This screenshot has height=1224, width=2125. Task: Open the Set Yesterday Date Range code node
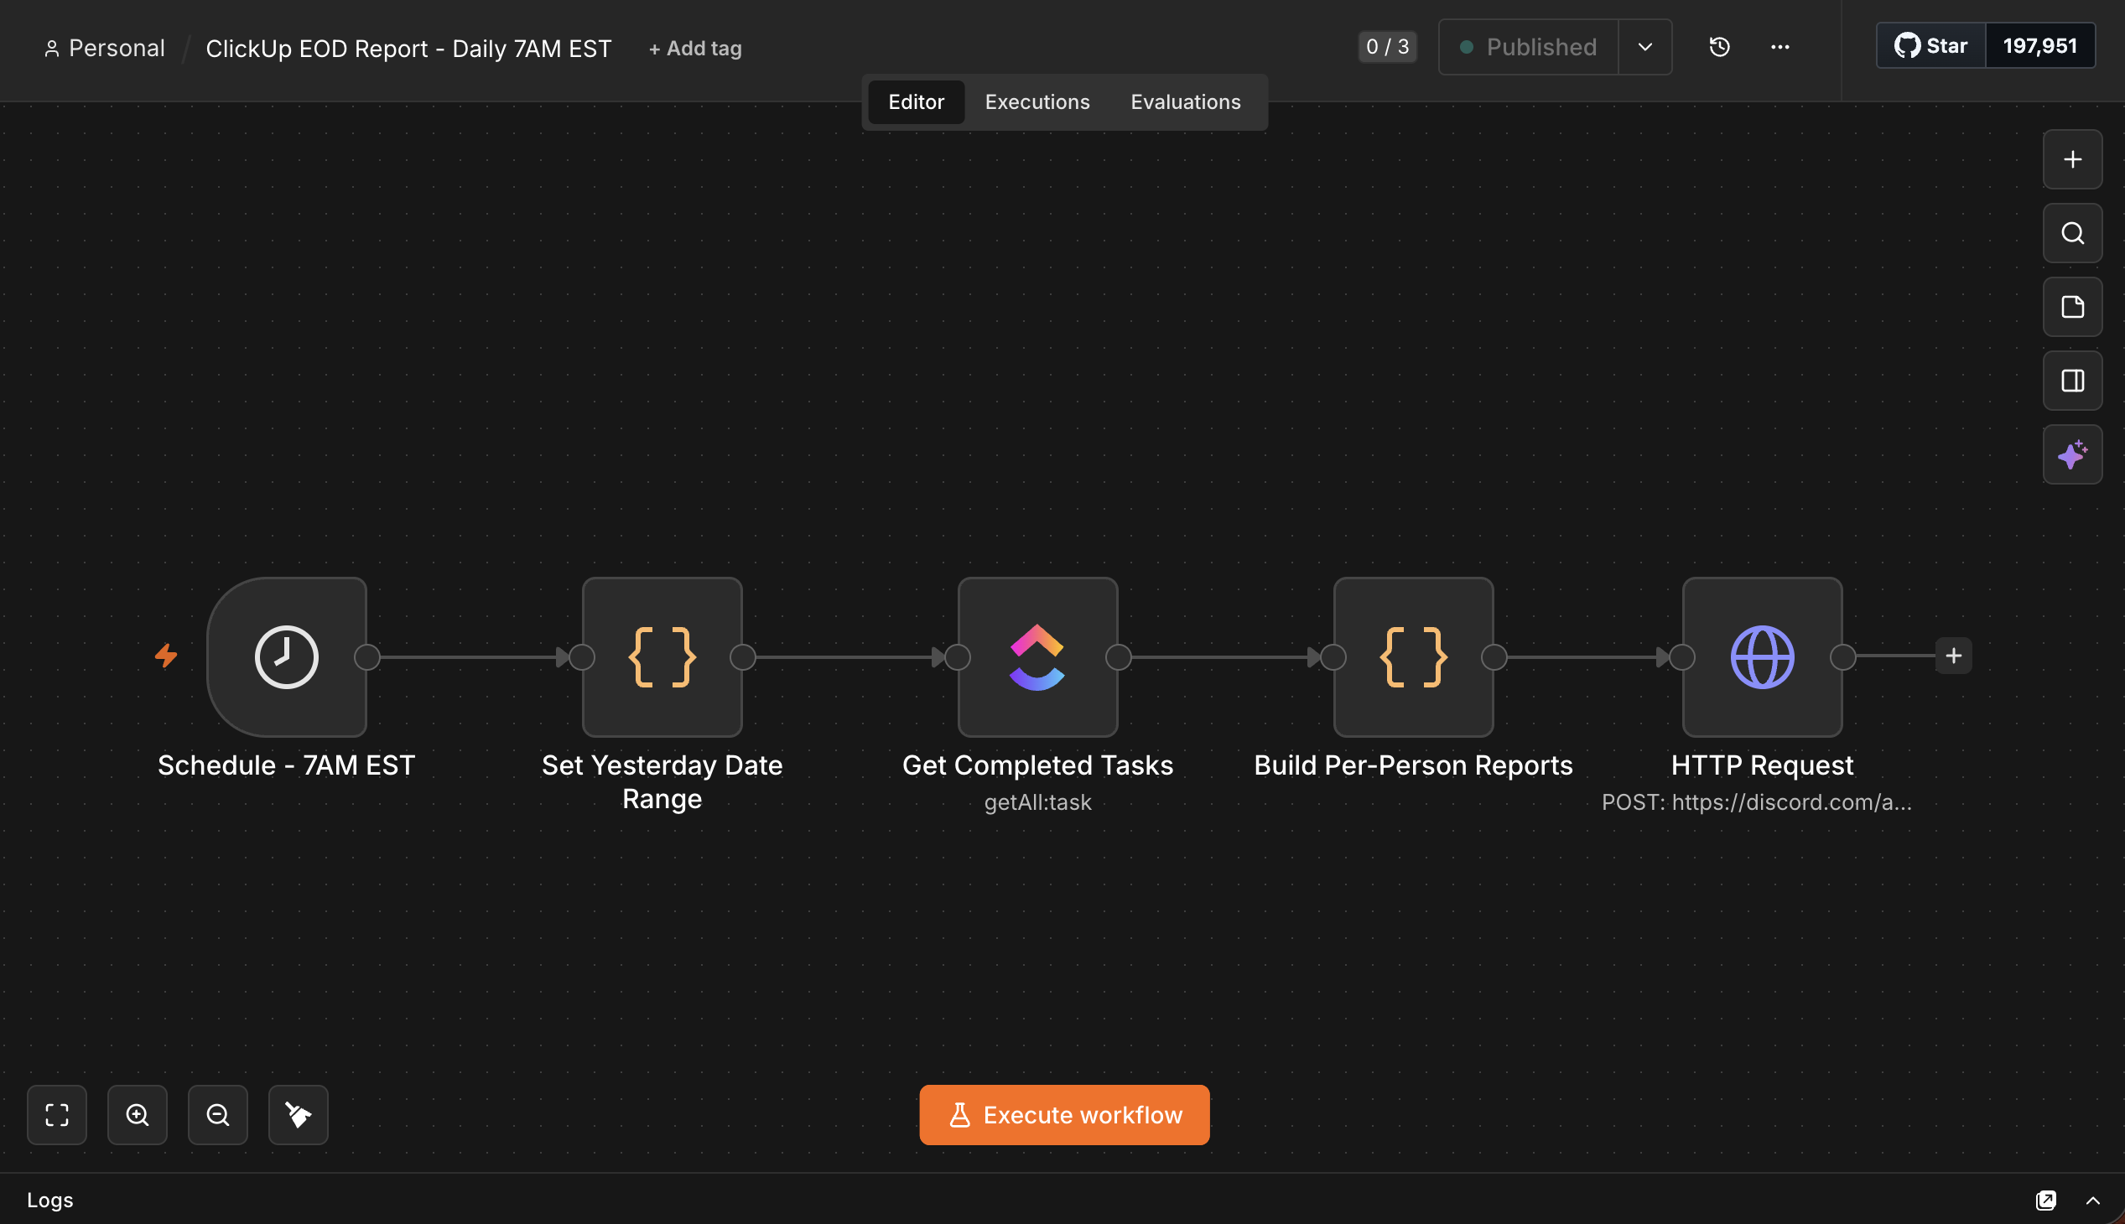(x=662, y=656)
